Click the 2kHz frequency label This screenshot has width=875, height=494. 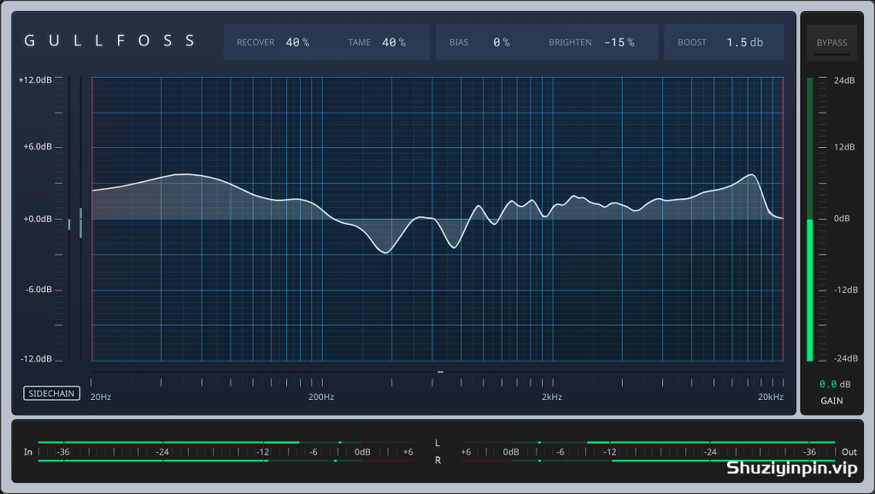[552, 397]
